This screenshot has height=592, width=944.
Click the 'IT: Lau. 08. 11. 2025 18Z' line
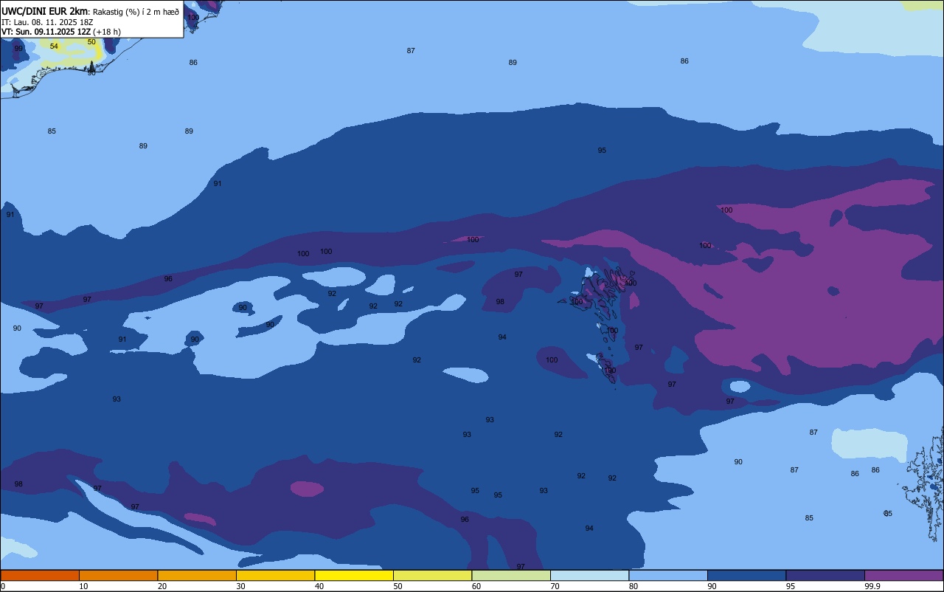pos(47,22)
